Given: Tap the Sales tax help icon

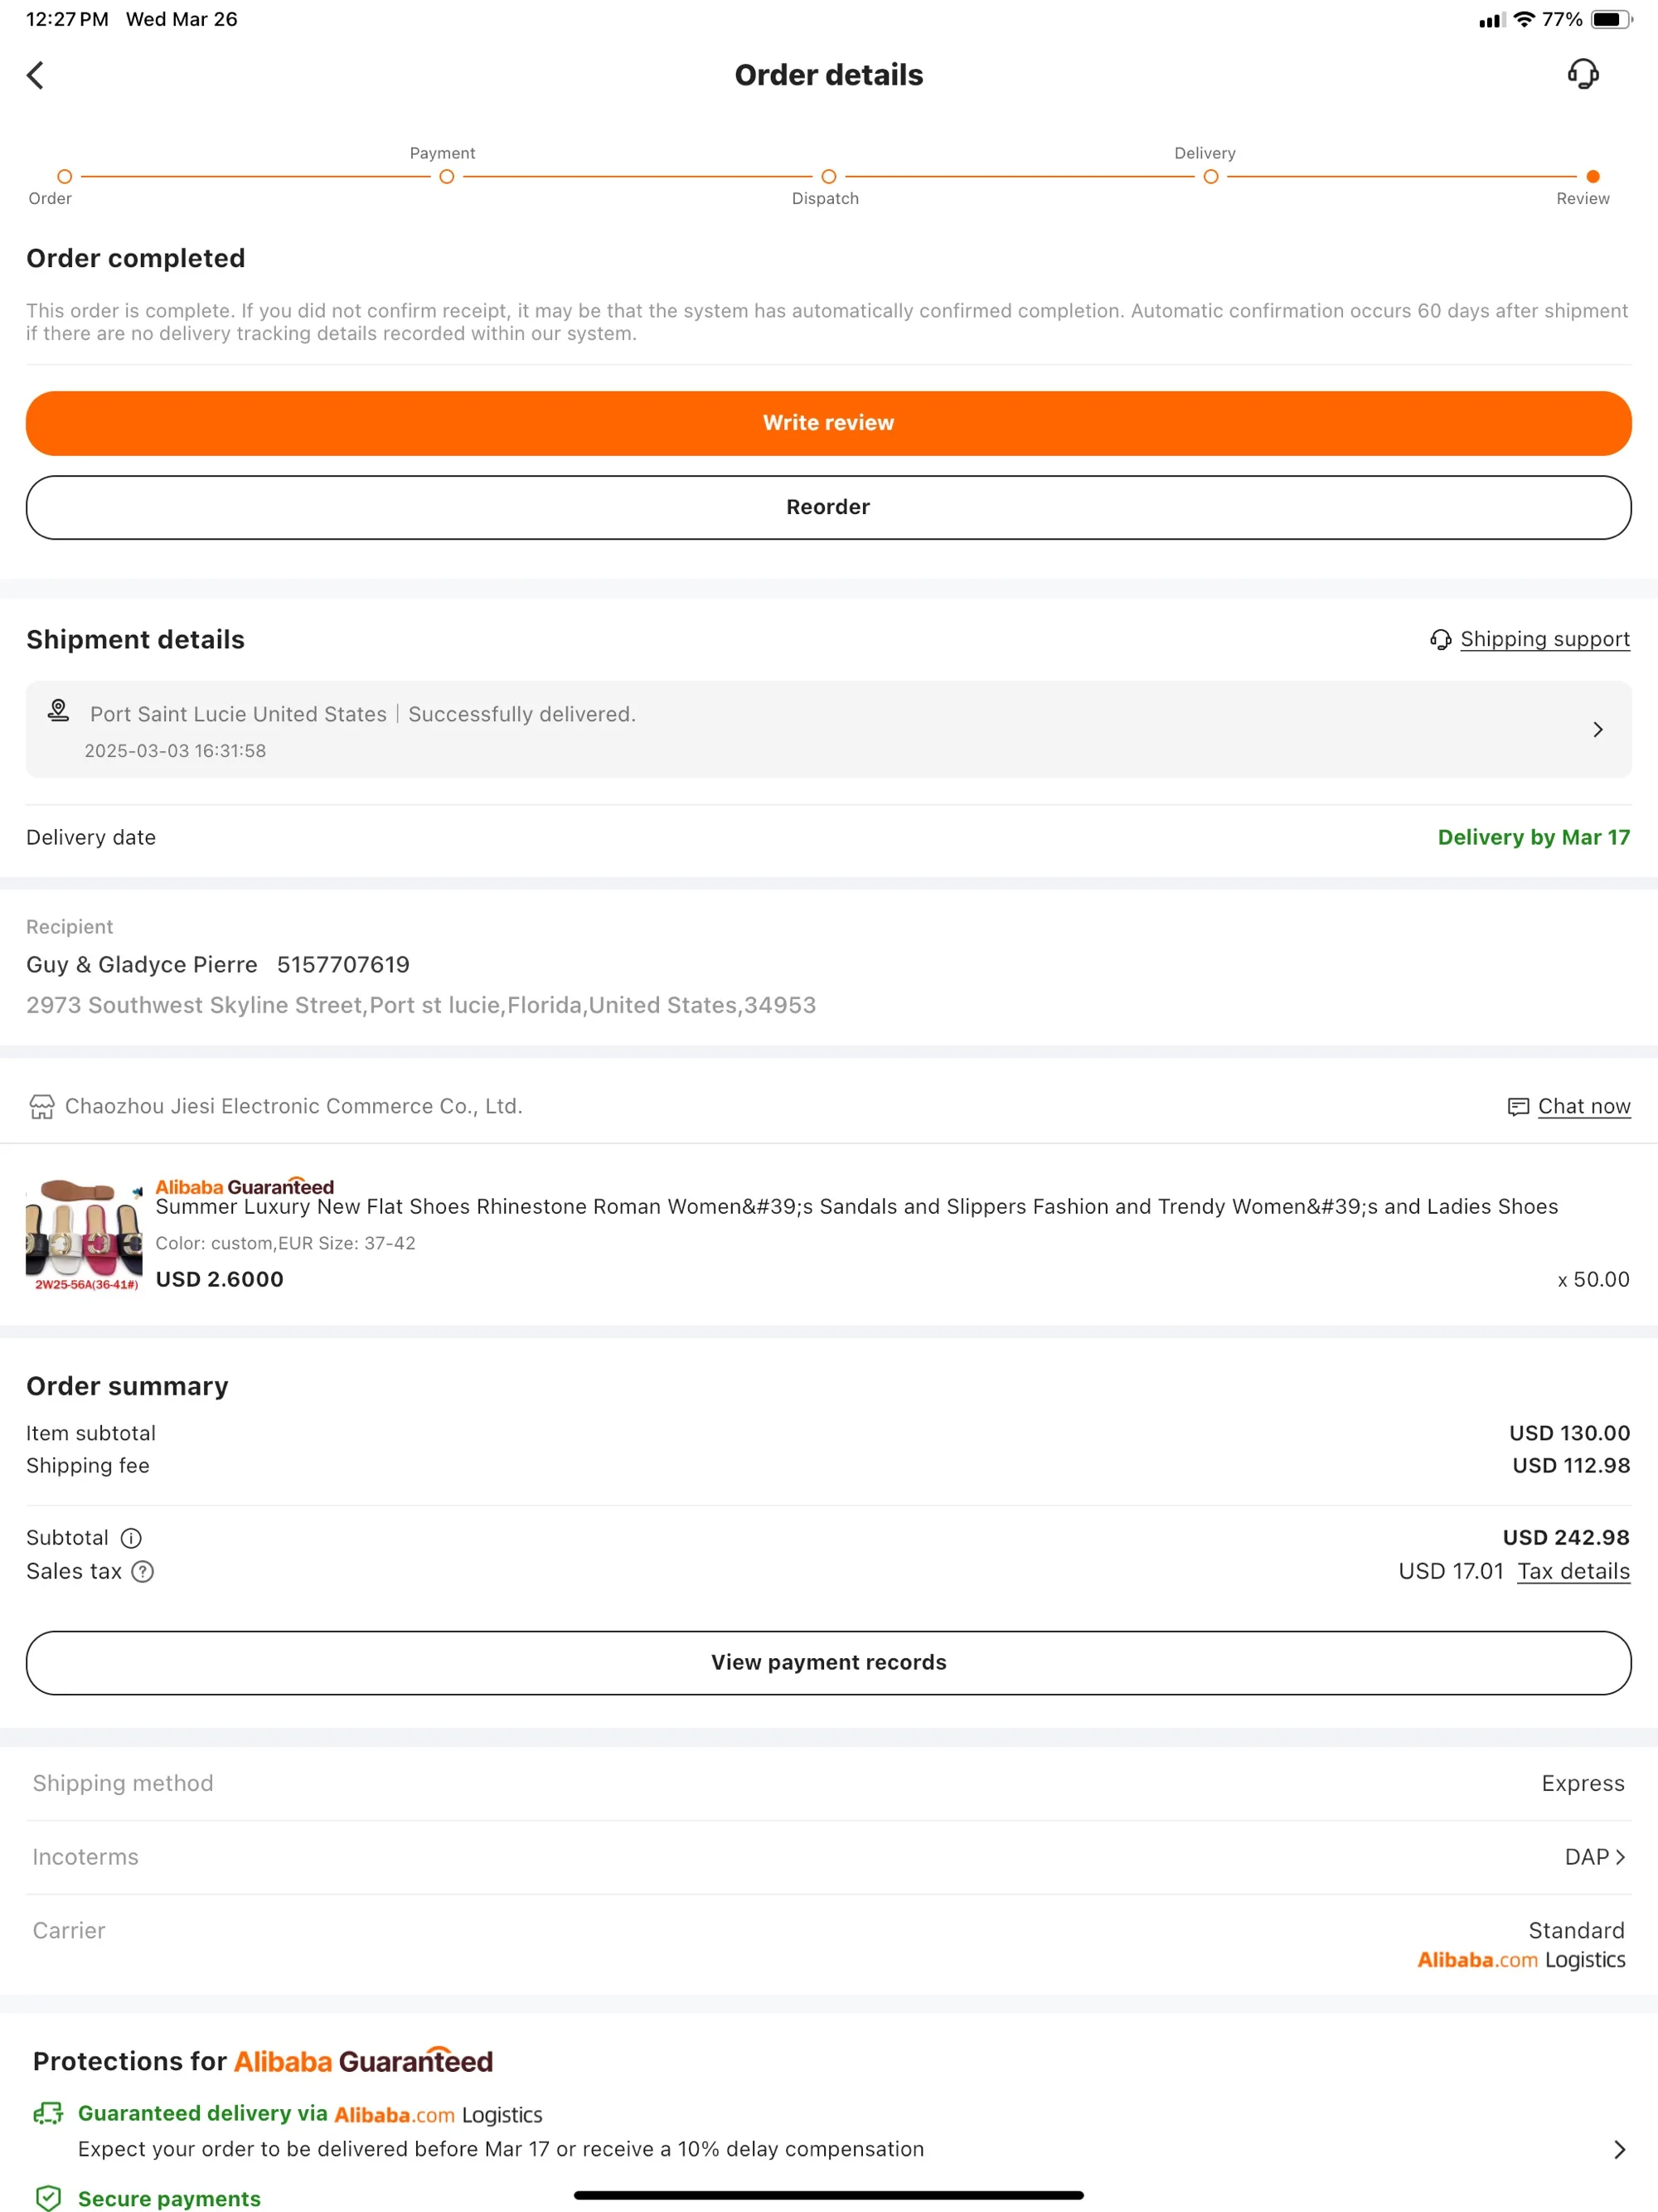Looking at the screenshot, I should 143,1572.
